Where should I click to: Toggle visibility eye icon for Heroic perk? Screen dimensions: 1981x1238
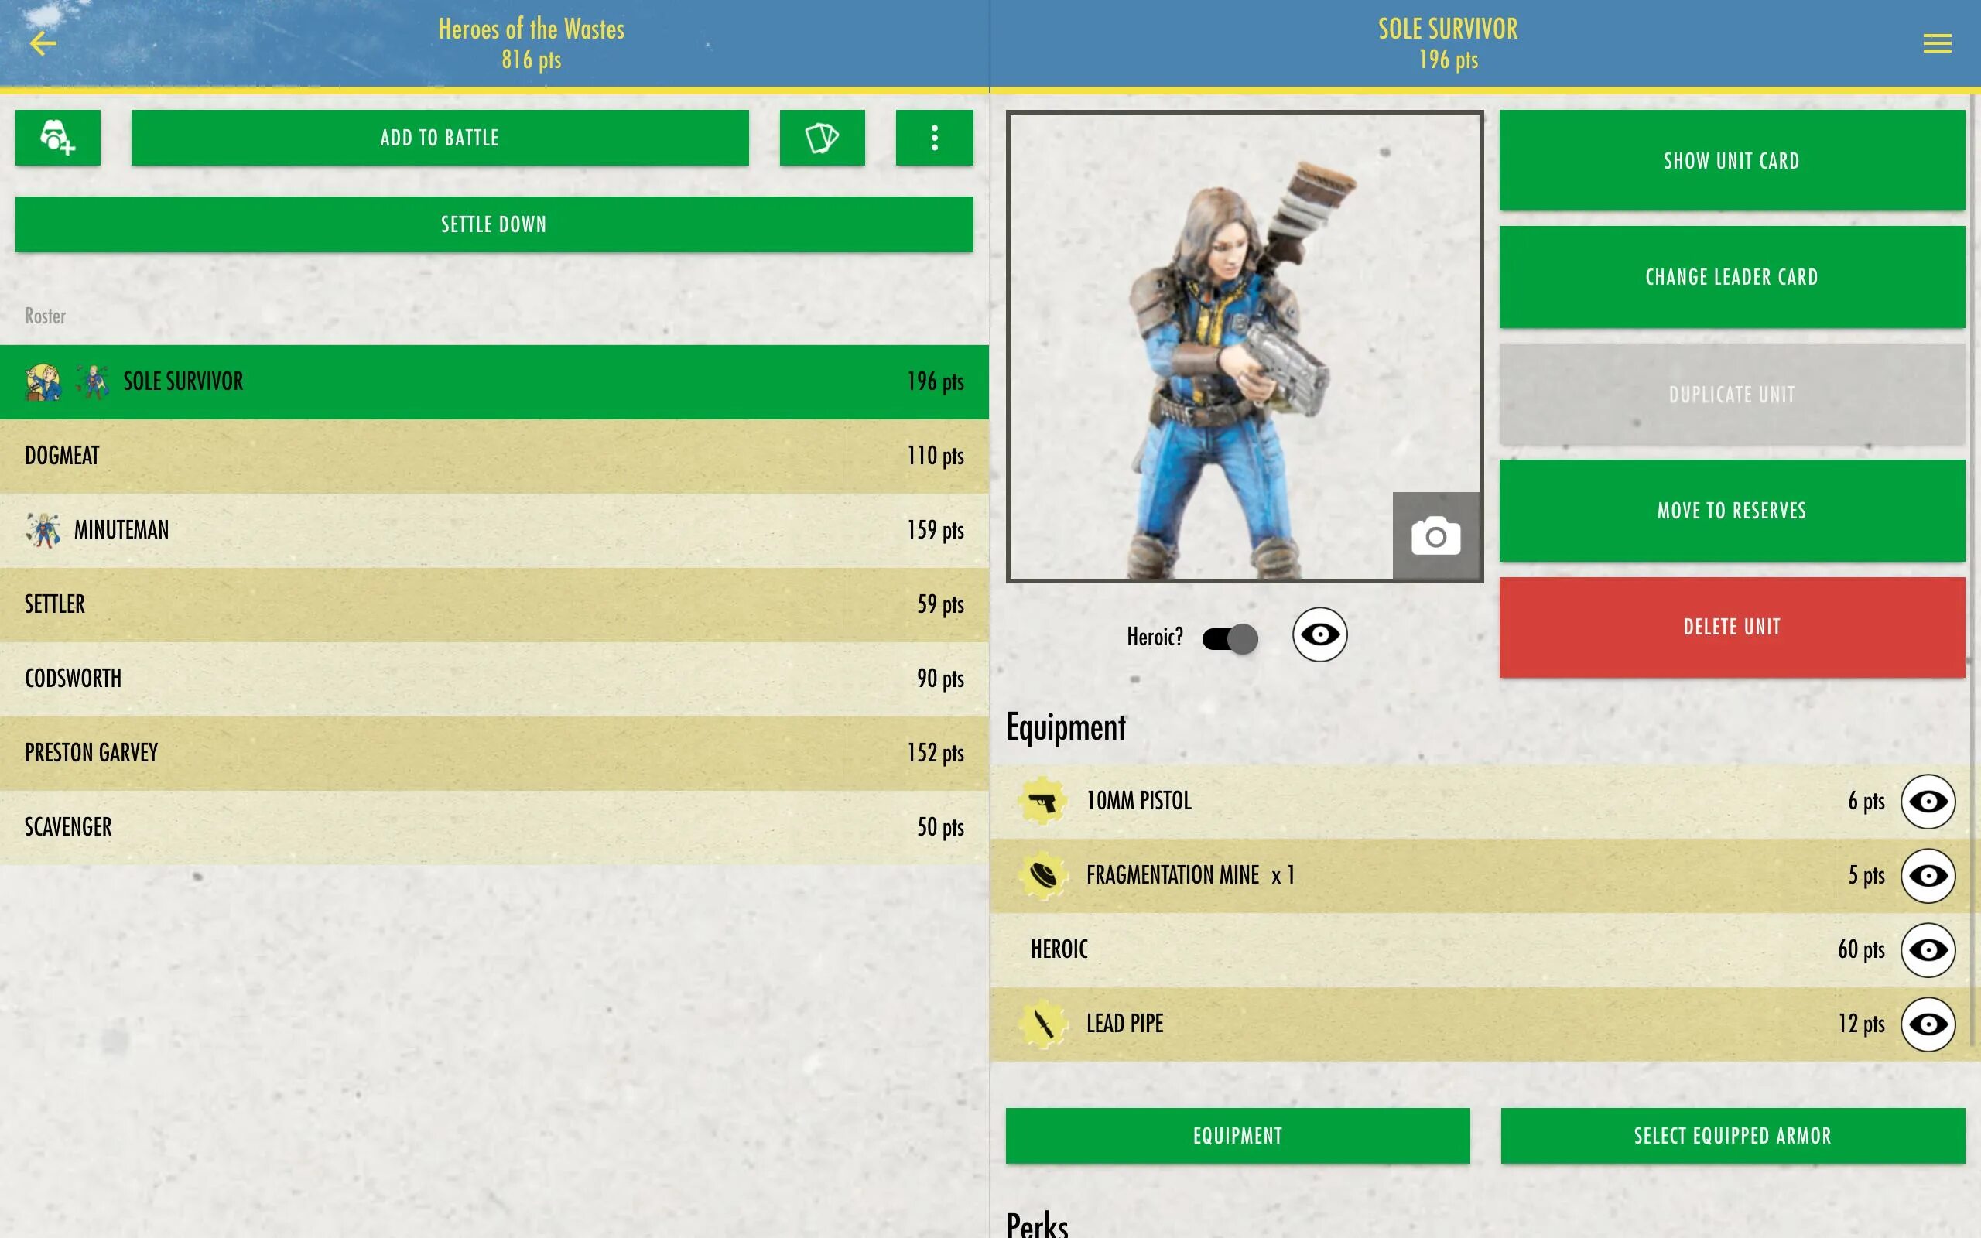pyautogui.click(x=1928, y=950)
